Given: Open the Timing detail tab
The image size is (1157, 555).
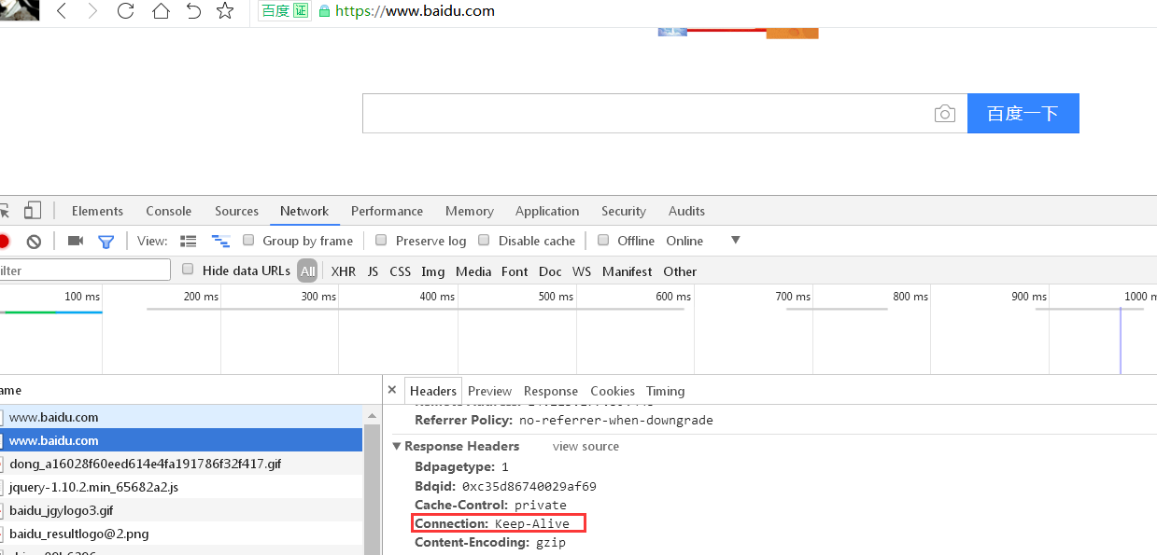Looking at the screenshot, I should pos(665,391).
